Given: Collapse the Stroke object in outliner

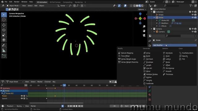Looking at the screenshot, I should (x=154, y=18).
